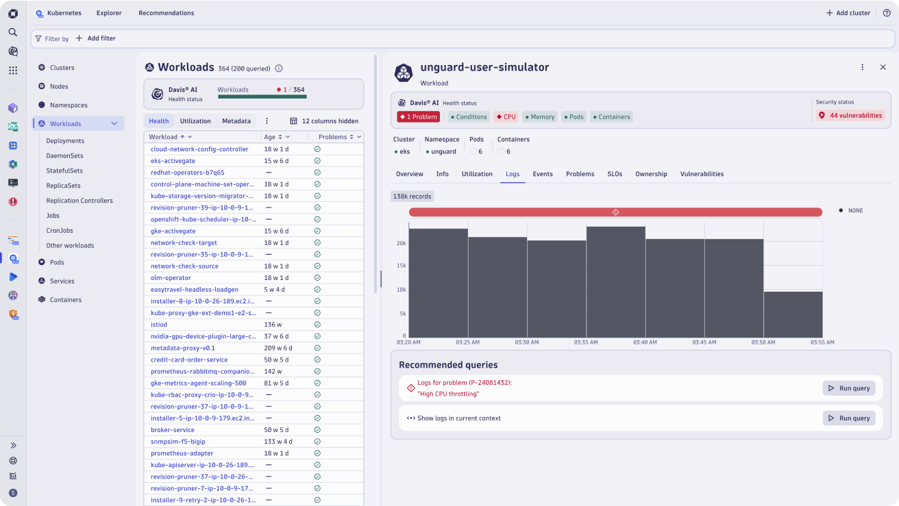Open the Ownership tab
The image size is (899, 506).
651,174
